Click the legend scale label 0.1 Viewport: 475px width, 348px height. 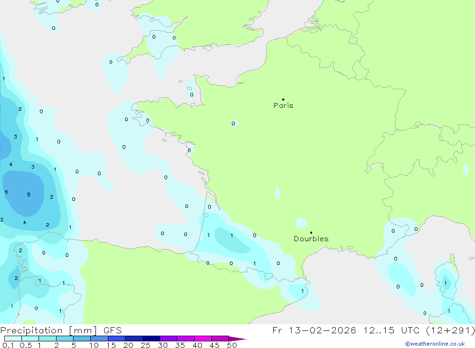point(8,345)
